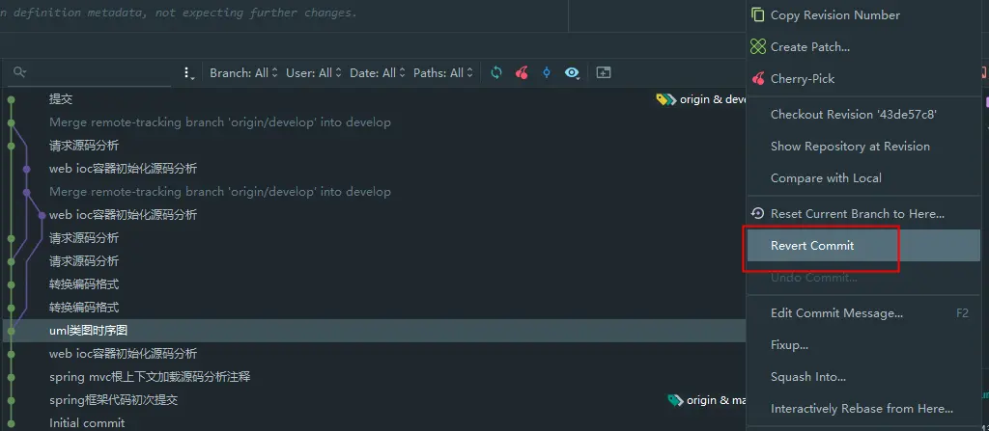Choose Reset Current Branch to Here...
Image resolution: width=989 pixels, height=431 pixels.
click(863, 214)
